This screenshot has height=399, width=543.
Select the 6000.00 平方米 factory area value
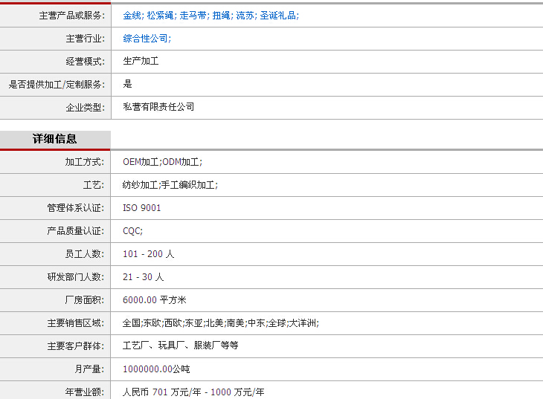point(154,300)
